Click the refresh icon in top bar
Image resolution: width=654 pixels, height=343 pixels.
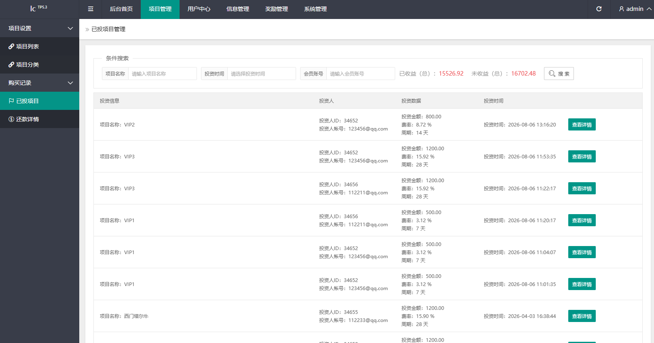[599, 9]
